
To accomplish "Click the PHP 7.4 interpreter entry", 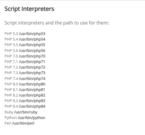I will tap(25, 78).
